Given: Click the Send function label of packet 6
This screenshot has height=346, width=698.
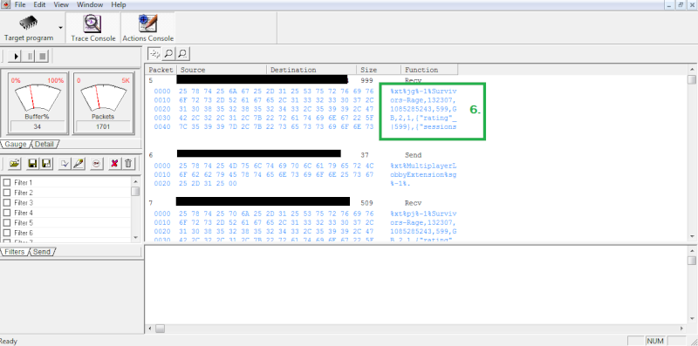Looking at the screenshot, I should pyautogui.click(x=413, y=155).
